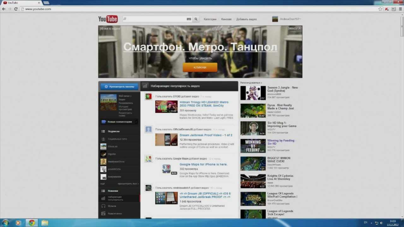Viewport: 404px width, 227px height.
Task: Open the YouTube logo home link
Action: coord(108,19)
